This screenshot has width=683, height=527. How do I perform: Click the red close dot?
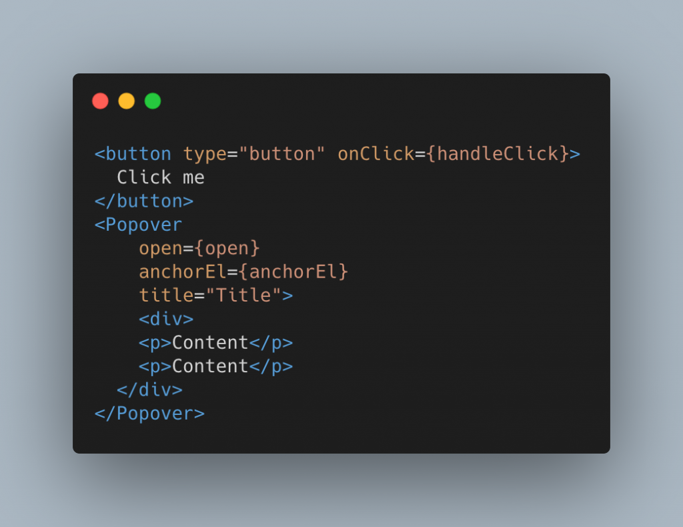[x=100, y=101]
